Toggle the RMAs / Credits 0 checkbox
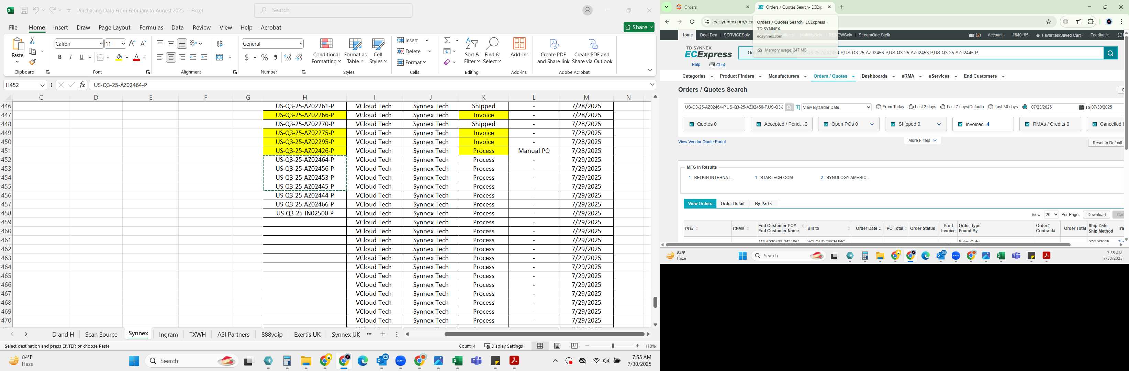The image size is (1129, 371). coord(1027,124)
